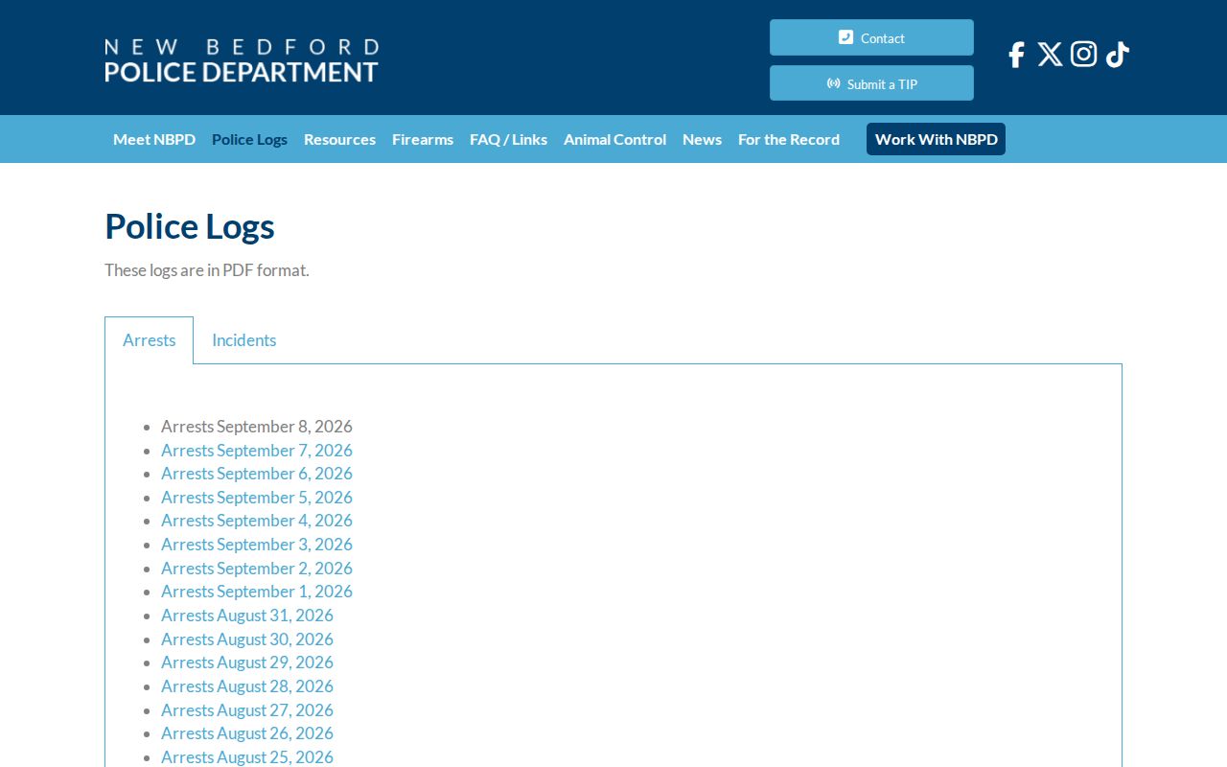This screenshot has width=1227, height=767.
Task: Click the Submit a TIP button
Action: coord(871,83)
